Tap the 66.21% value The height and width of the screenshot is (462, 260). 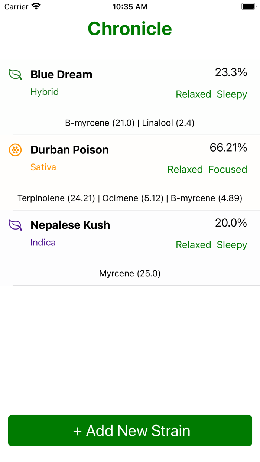[228, 148]
